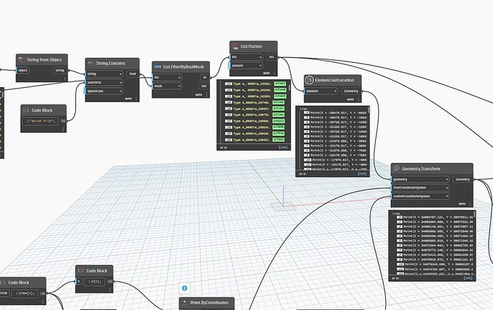Click the searchFor input port chevron

click(121, 82)
